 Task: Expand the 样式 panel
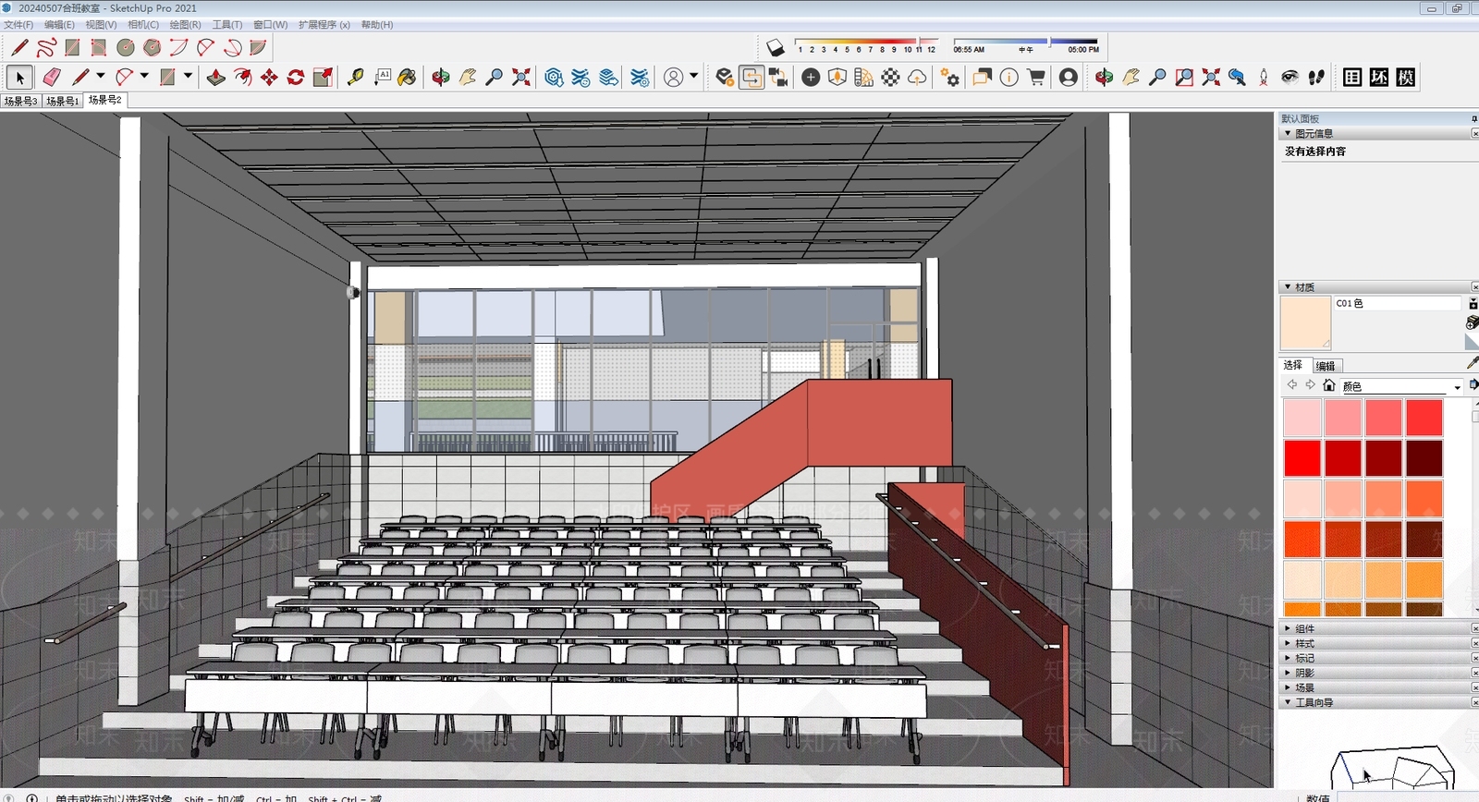(x=1288, y=643)
